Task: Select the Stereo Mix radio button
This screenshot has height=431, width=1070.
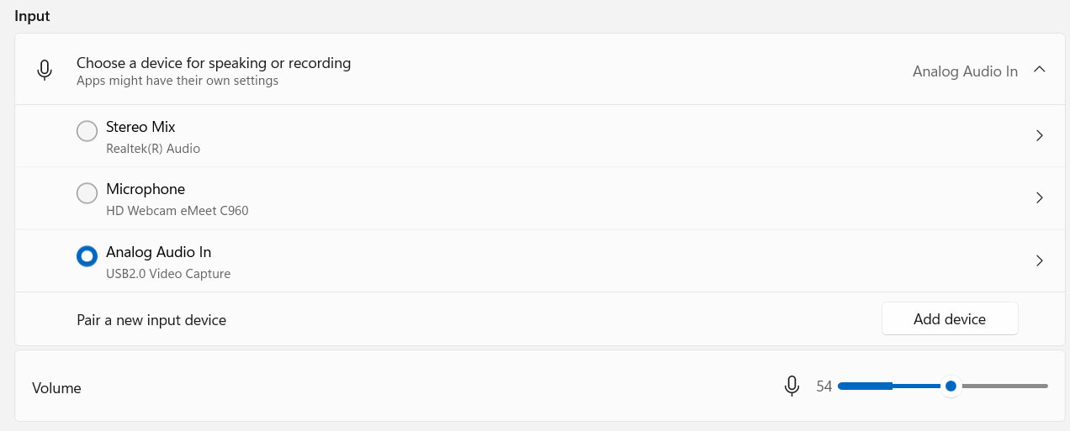Action: tap(87, 131)
